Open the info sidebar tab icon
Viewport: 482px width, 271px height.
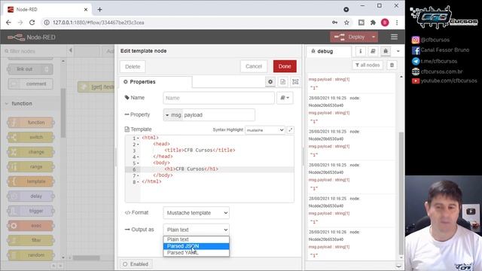click(361, 51)
